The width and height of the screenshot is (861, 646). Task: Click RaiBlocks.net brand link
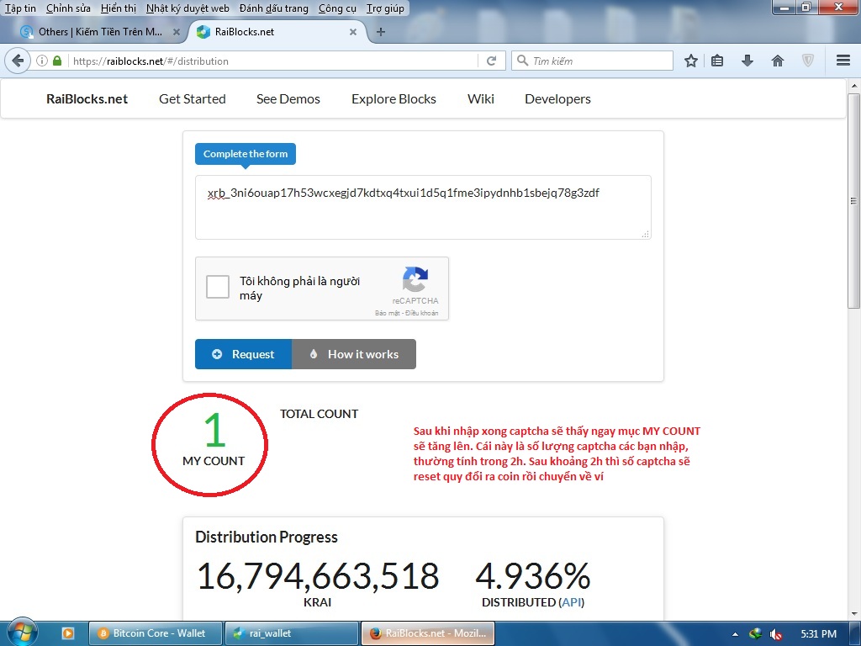coord(87,99)
